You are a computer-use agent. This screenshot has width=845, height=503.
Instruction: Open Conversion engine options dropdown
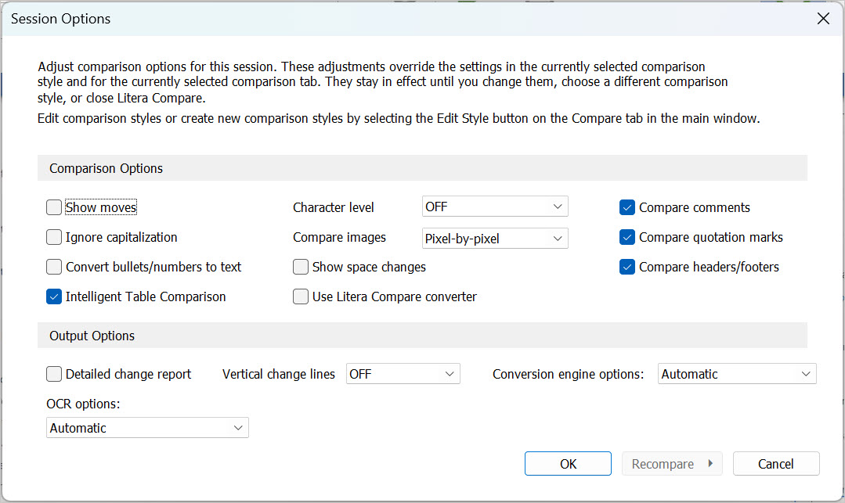(737, 374)
